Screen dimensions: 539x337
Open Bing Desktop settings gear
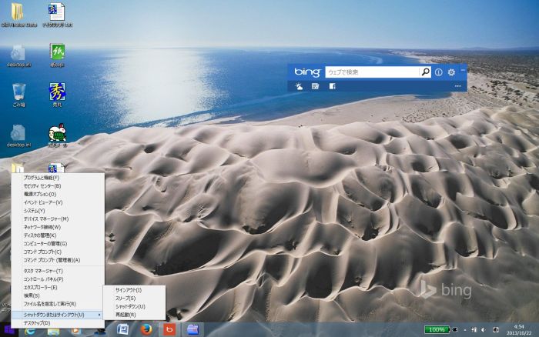coord(452,72)
